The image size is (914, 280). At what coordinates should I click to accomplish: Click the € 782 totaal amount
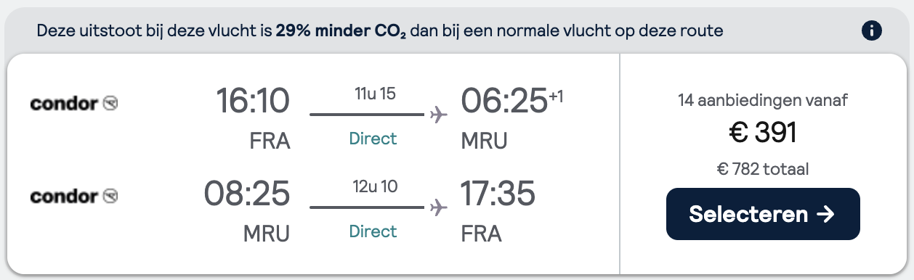[x=763, y=170]
